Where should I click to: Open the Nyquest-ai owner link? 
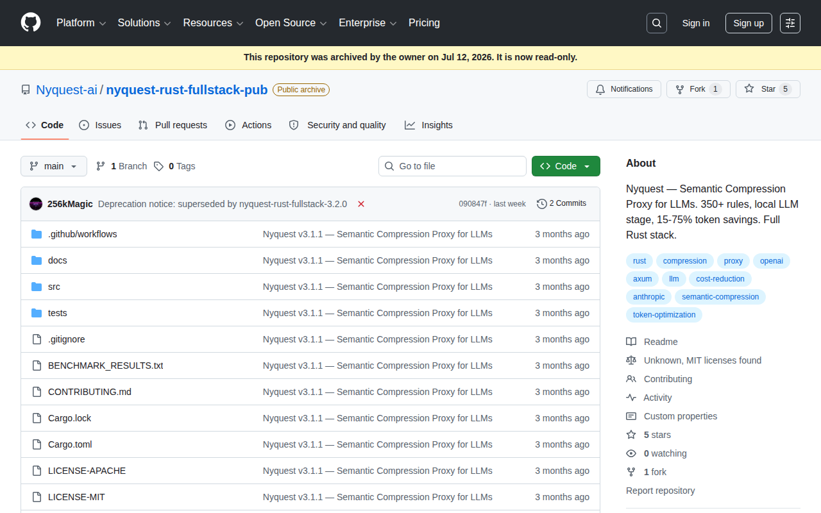(67, 90)
